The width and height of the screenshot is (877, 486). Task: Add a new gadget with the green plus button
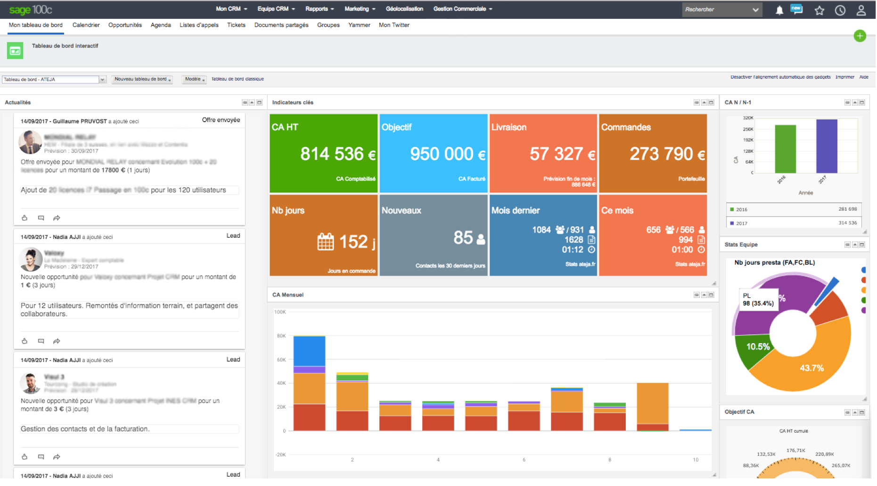[860, 36]
